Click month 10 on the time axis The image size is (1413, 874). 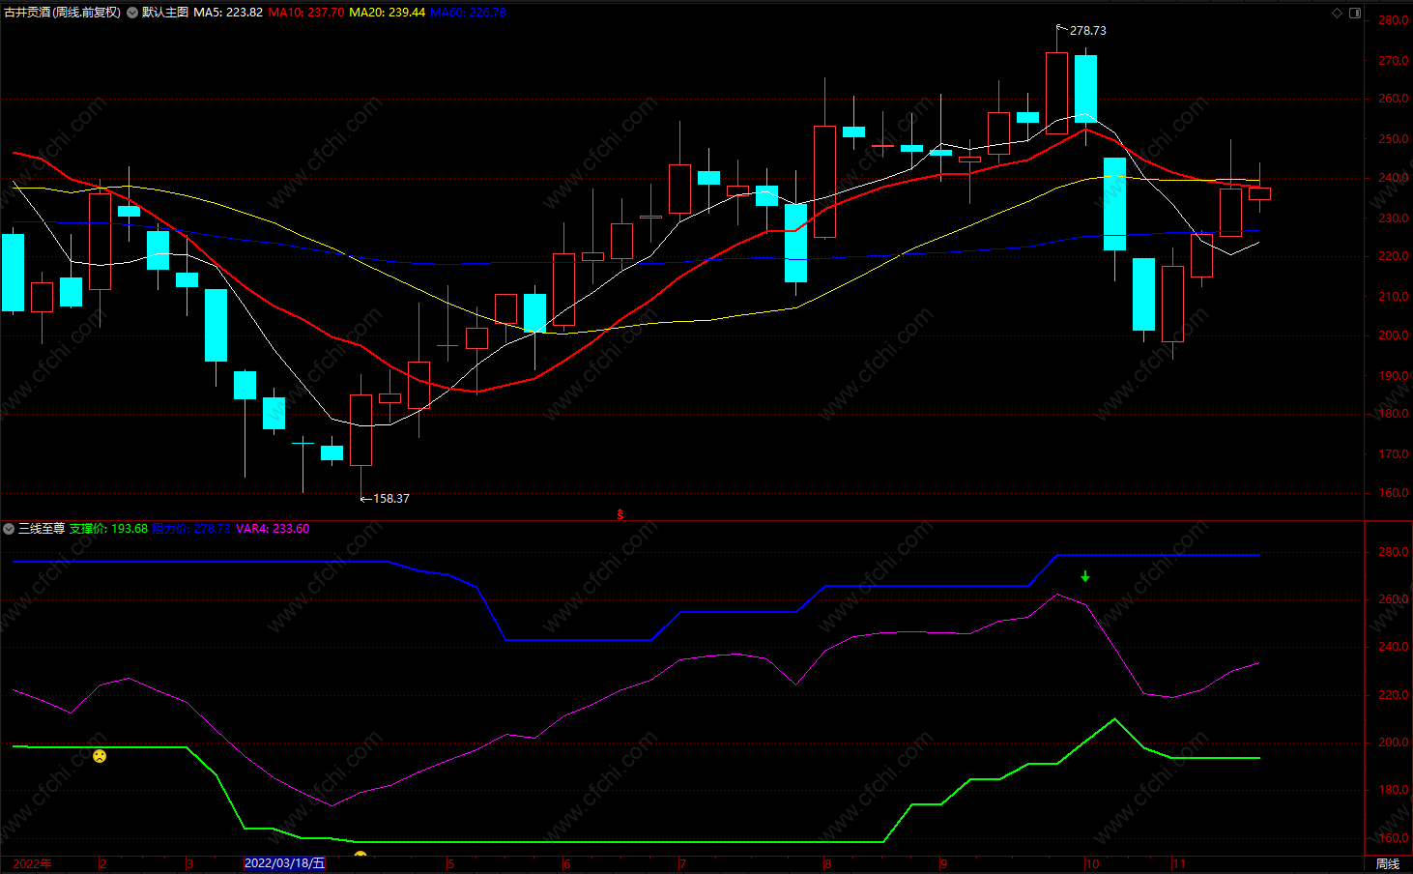[1092, 864]
